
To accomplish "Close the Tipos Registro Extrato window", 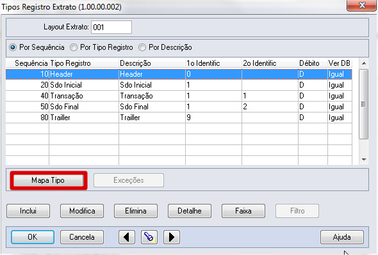I will pos(361,5).
